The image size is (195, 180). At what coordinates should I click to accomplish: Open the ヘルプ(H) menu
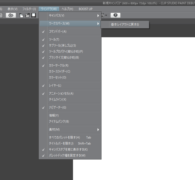(x=67, y=9)
